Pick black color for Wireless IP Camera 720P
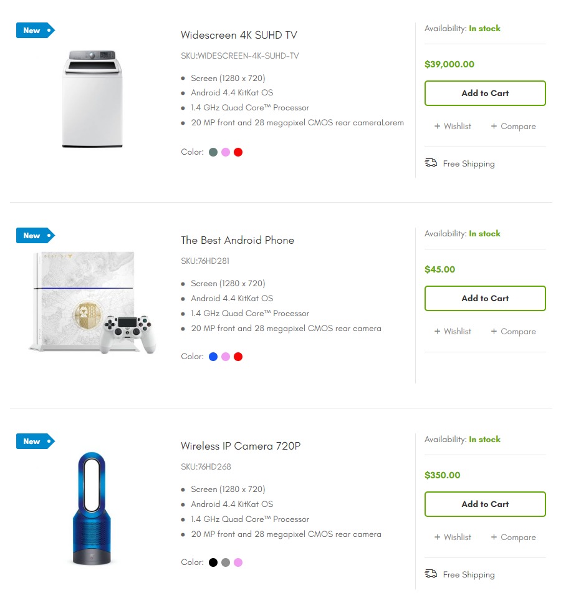The image size is (576, 608). pyautogui.click(x=213, y=562)
